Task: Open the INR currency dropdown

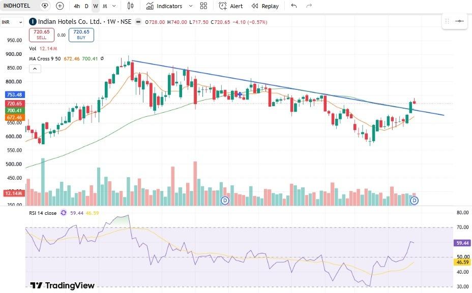Action: [x=12, y=22]
